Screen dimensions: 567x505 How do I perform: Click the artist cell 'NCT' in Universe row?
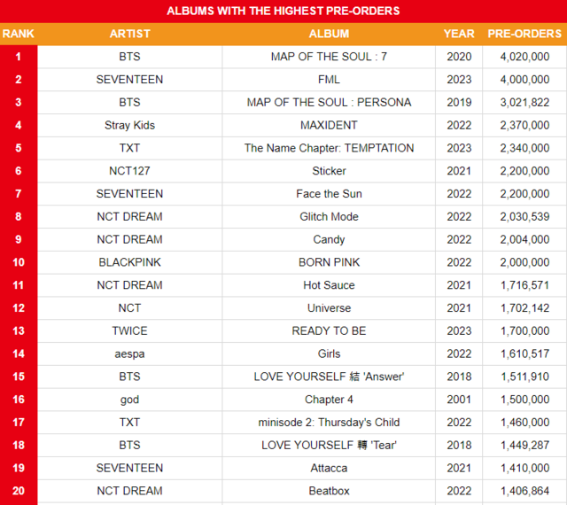pos(130,307)
